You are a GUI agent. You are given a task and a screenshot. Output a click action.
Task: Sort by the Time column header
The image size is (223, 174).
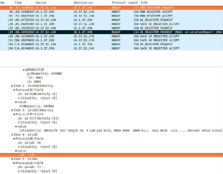[x=24, y=3]
